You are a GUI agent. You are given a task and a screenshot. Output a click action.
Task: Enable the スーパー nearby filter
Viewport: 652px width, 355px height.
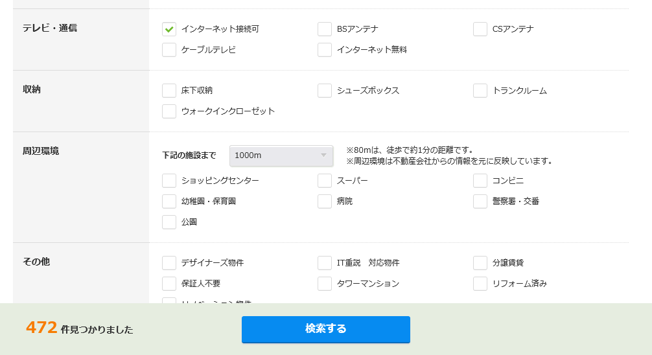325,181
